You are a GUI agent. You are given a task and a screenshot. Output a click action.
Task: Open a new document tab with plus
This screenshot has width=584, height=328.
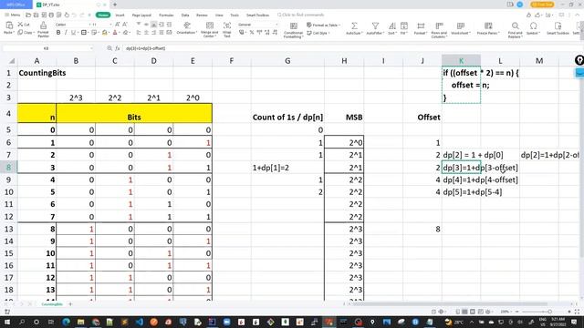click(x=115, y=5)
